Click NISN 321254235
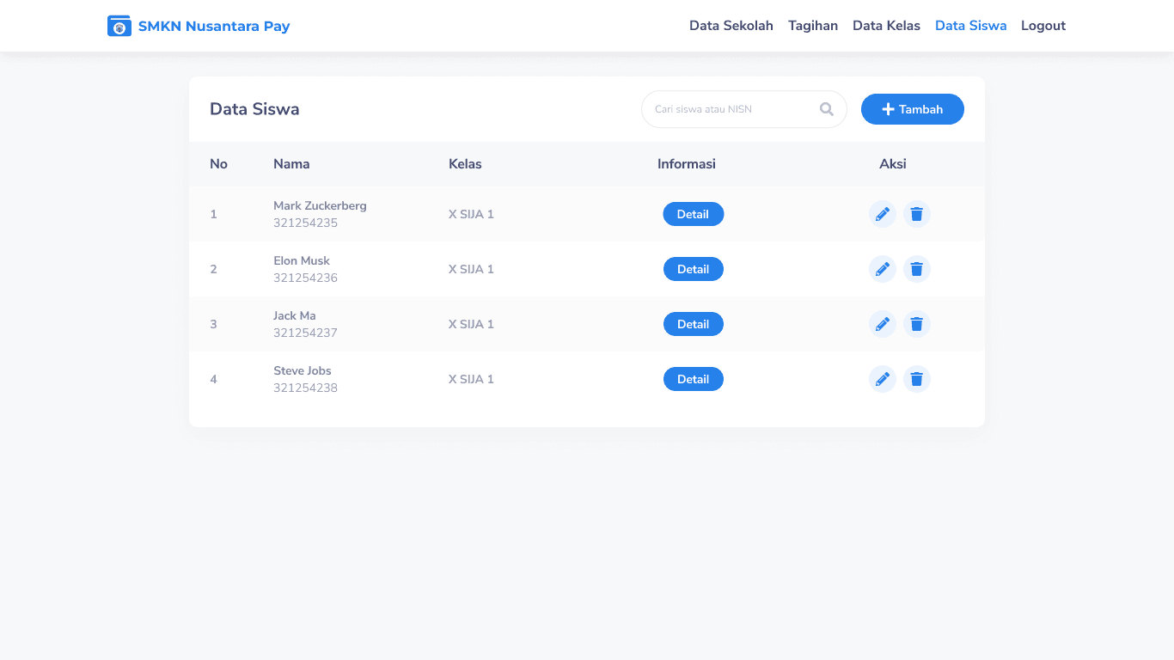The height and width of the screenshot is (660, 1174). [305, 223]
